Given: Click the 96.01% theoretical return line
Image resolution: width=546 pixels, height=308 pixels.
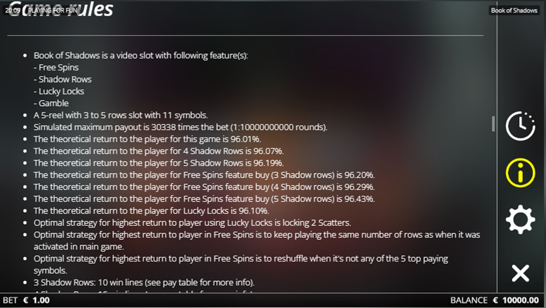Looking at the screenshot, I should point(147,139).
